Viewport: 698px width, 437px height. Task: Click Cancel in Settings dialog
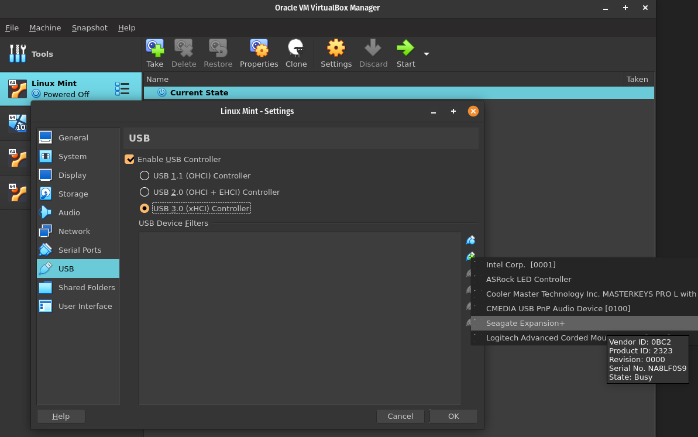400,416
